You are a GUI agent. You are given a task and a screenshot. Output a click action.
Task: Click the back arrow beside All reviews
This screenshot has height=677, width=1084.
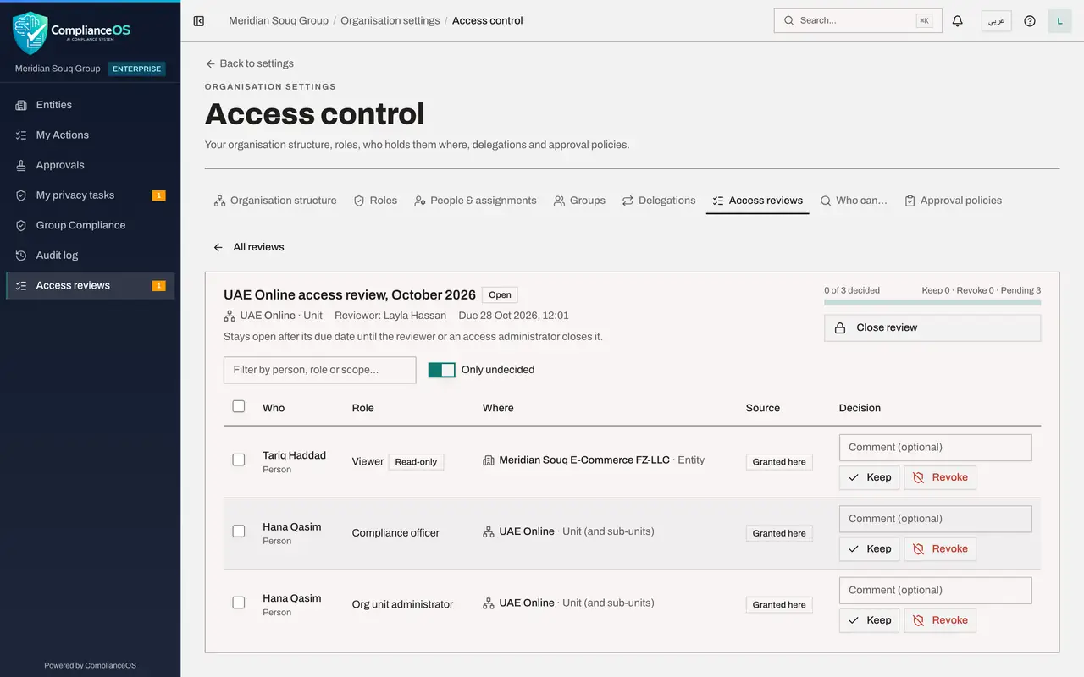pyautogui.click(x=218, y=247)
